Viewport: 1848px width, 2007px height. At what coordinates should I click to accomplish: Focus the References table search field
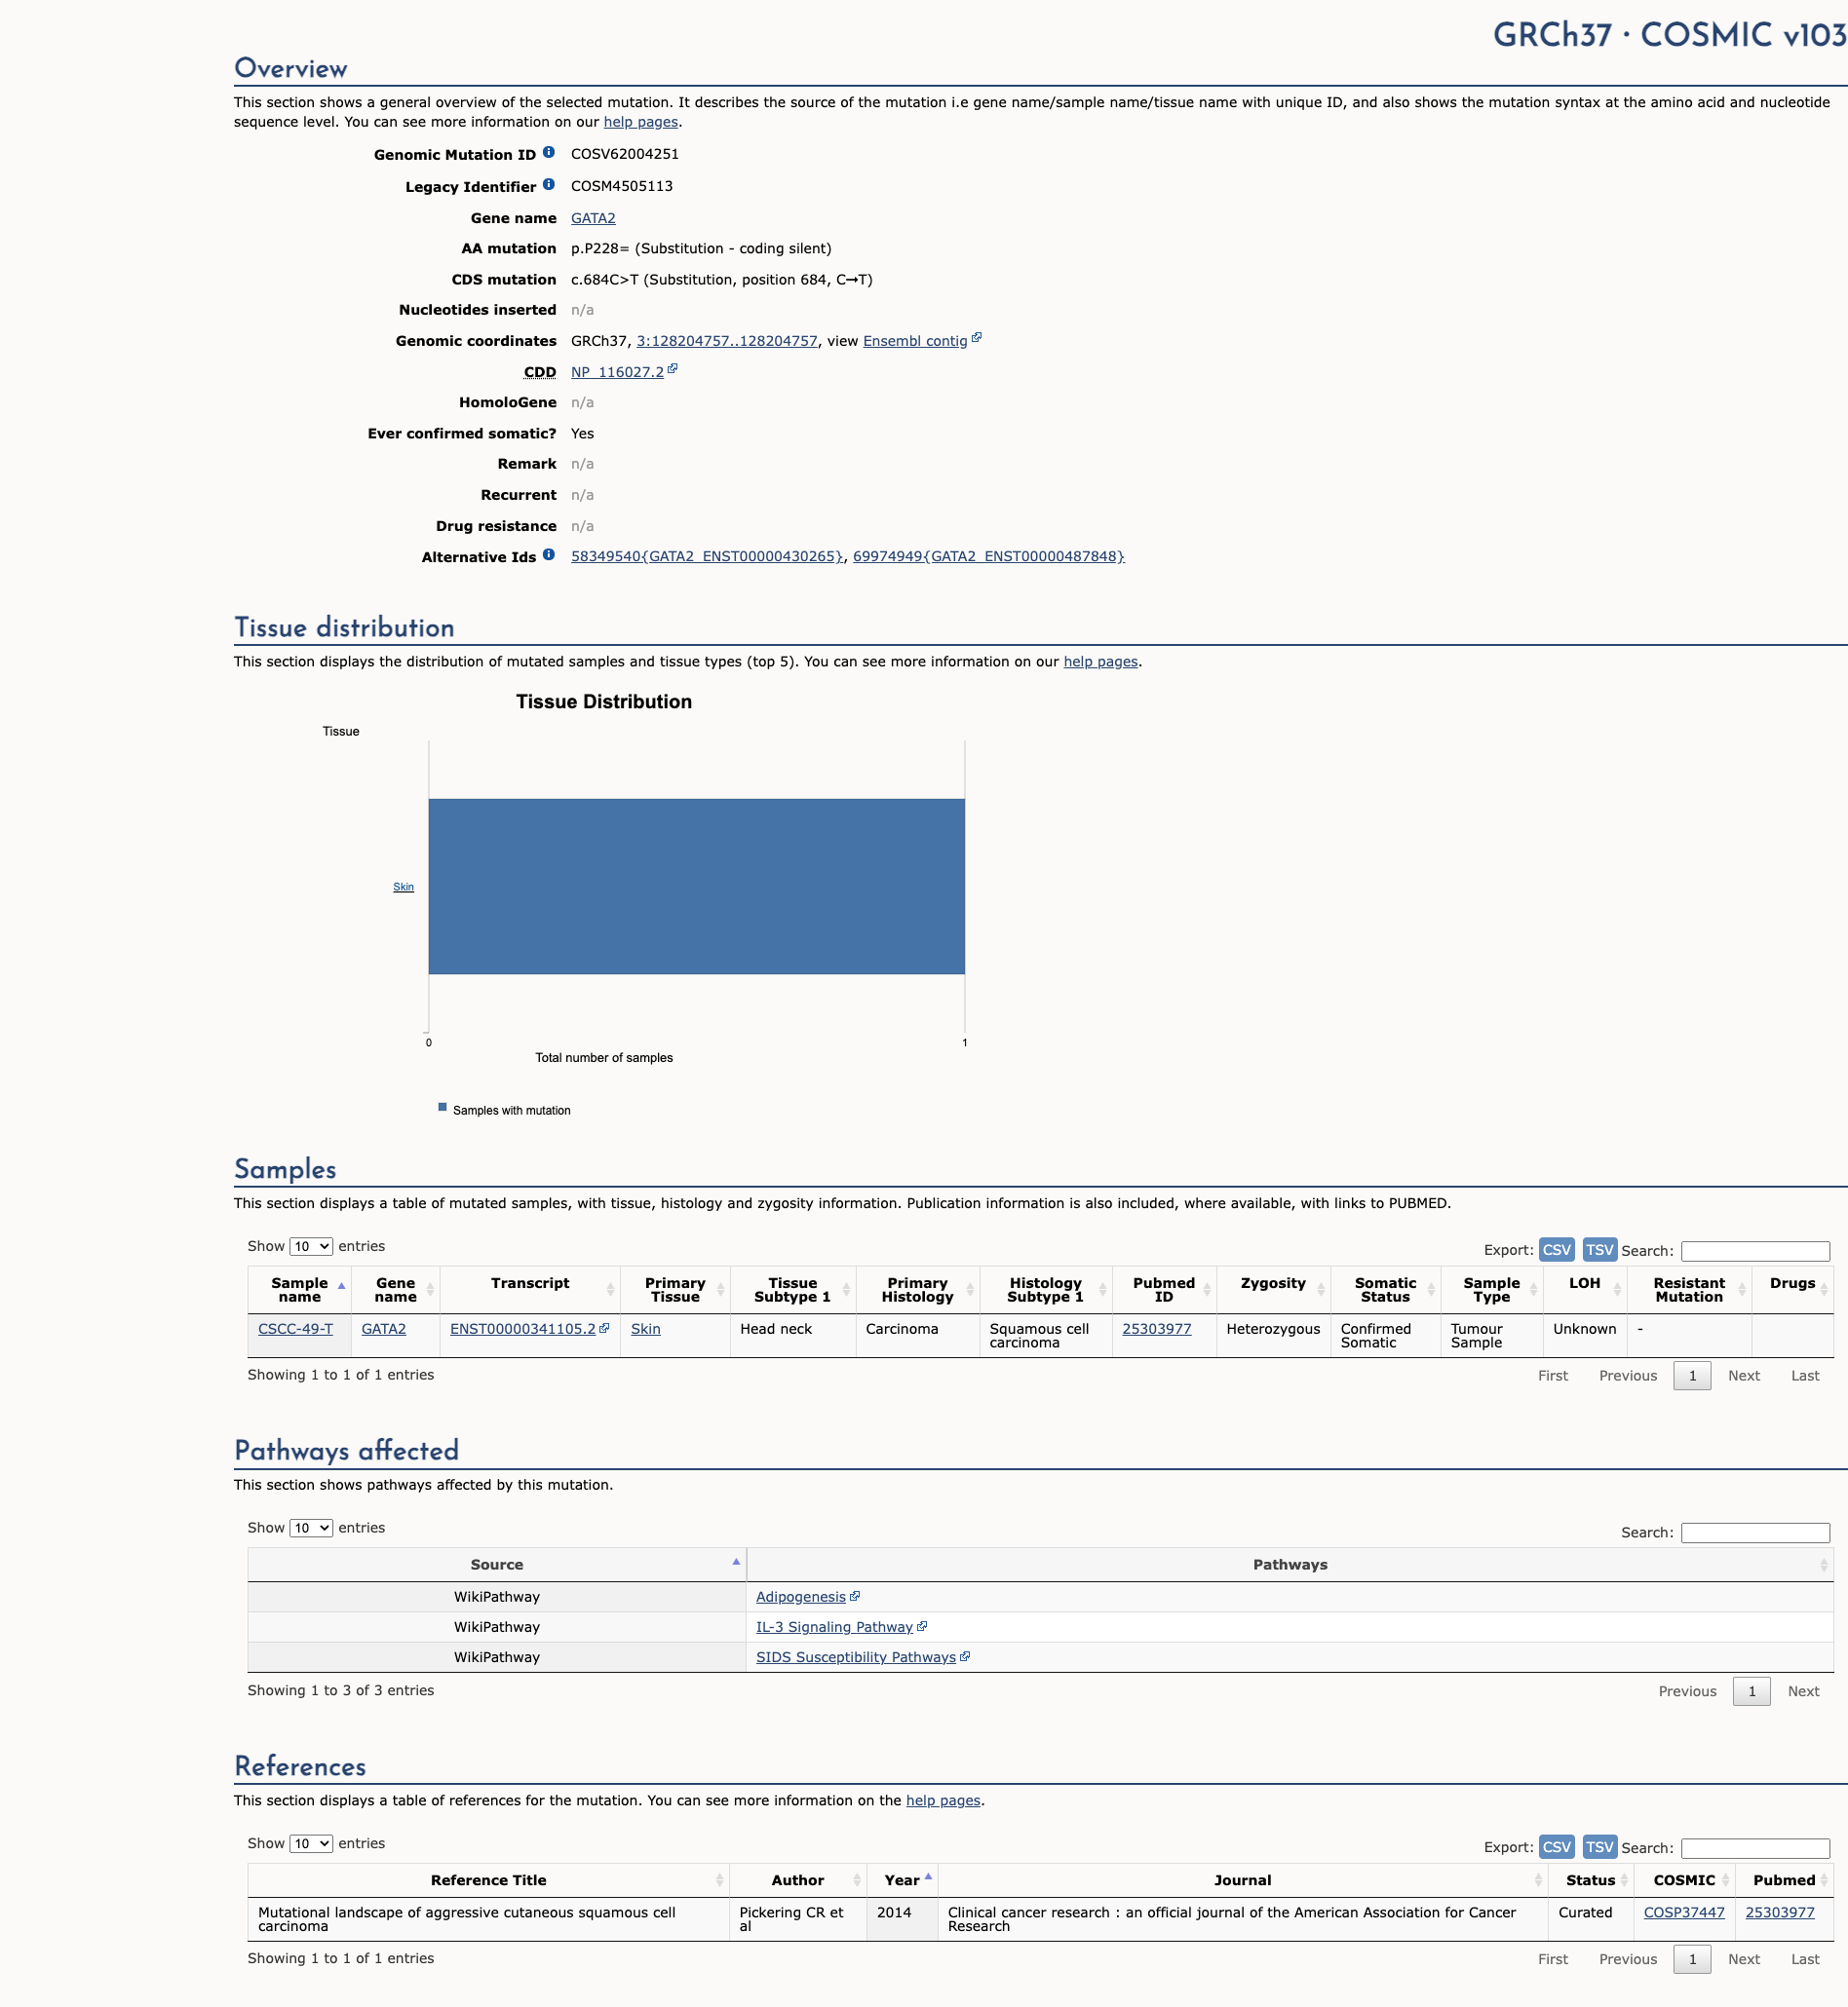[1755, 1848]
